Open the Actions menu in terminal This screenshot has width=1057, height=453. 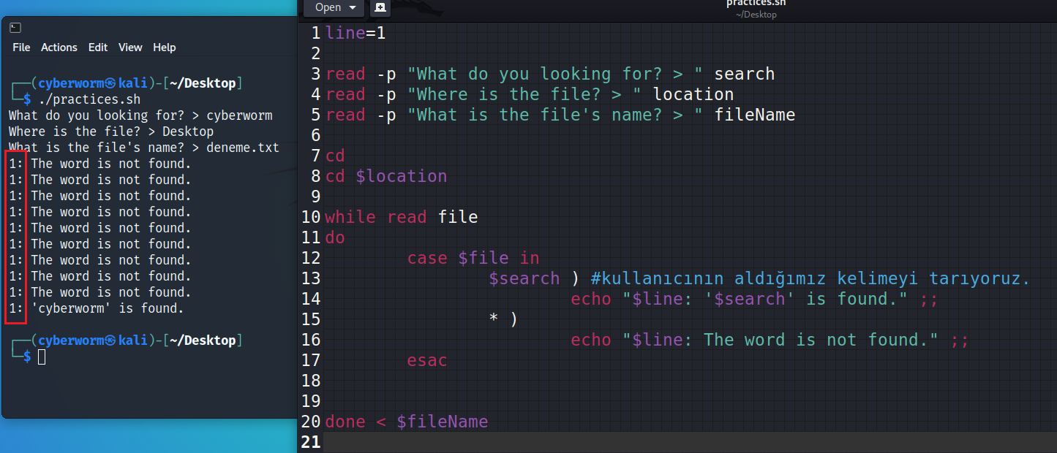tap(59, 47)
